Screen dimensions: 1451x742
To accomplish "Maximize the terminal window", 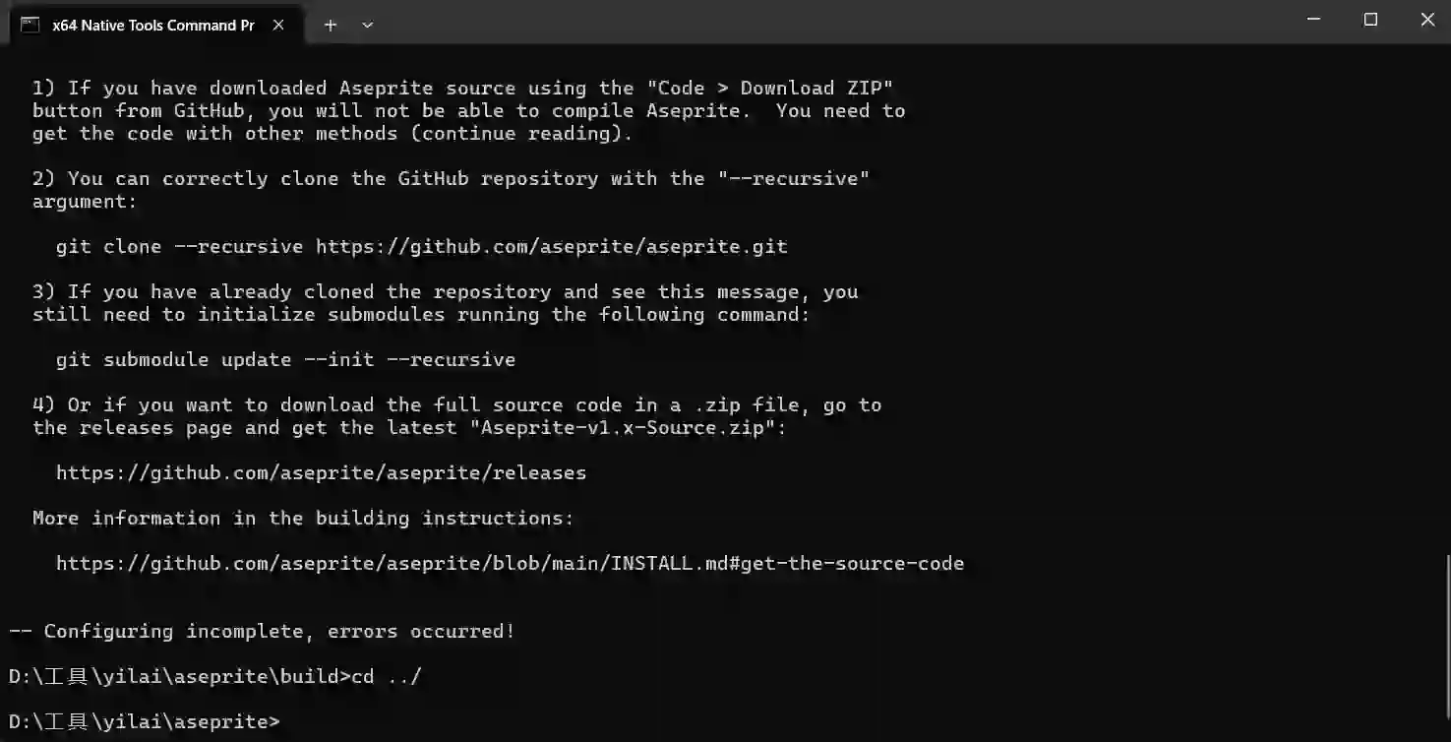I will (x=1370, y=20).
